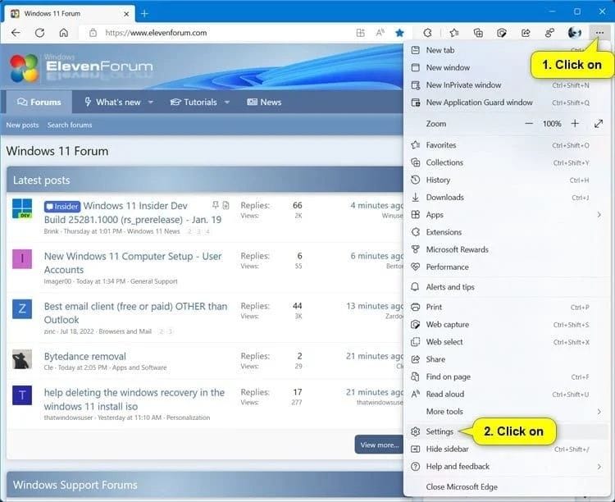Image resolution: width=615 pixels, height=502 pixels.
Task: Expand the Apps submenu
Action: tap(507, 215)
